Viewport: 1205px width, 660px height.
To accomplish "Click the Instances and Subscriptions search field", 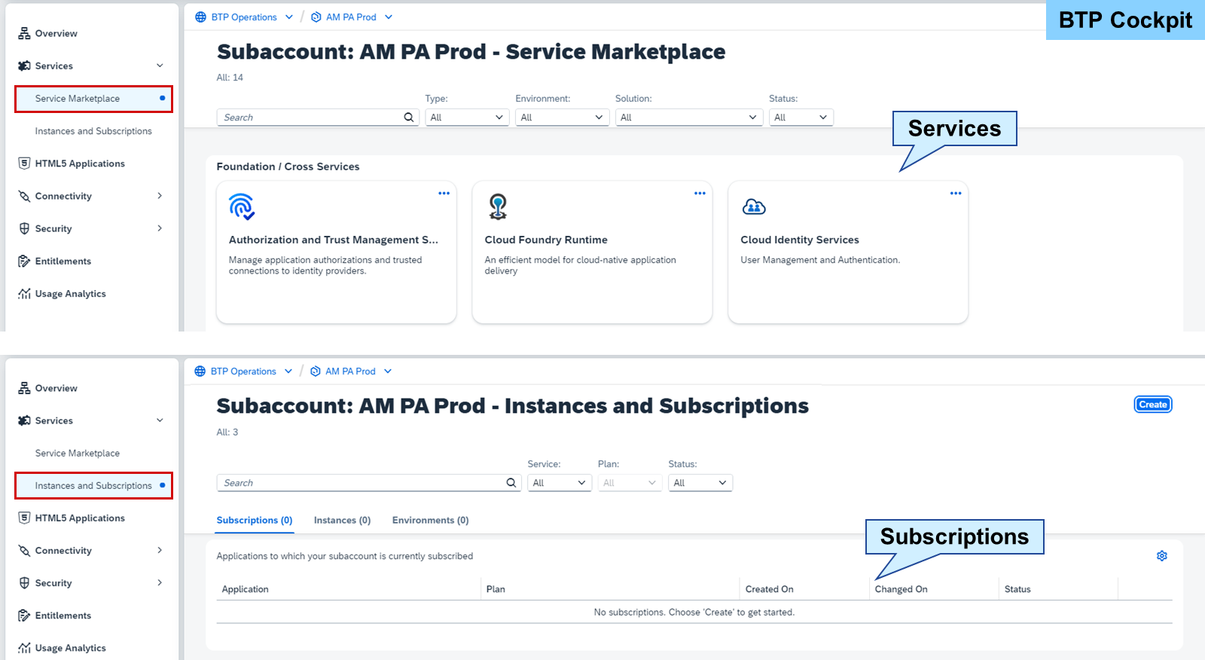I will pyautogui.click(x=369, y=483).
